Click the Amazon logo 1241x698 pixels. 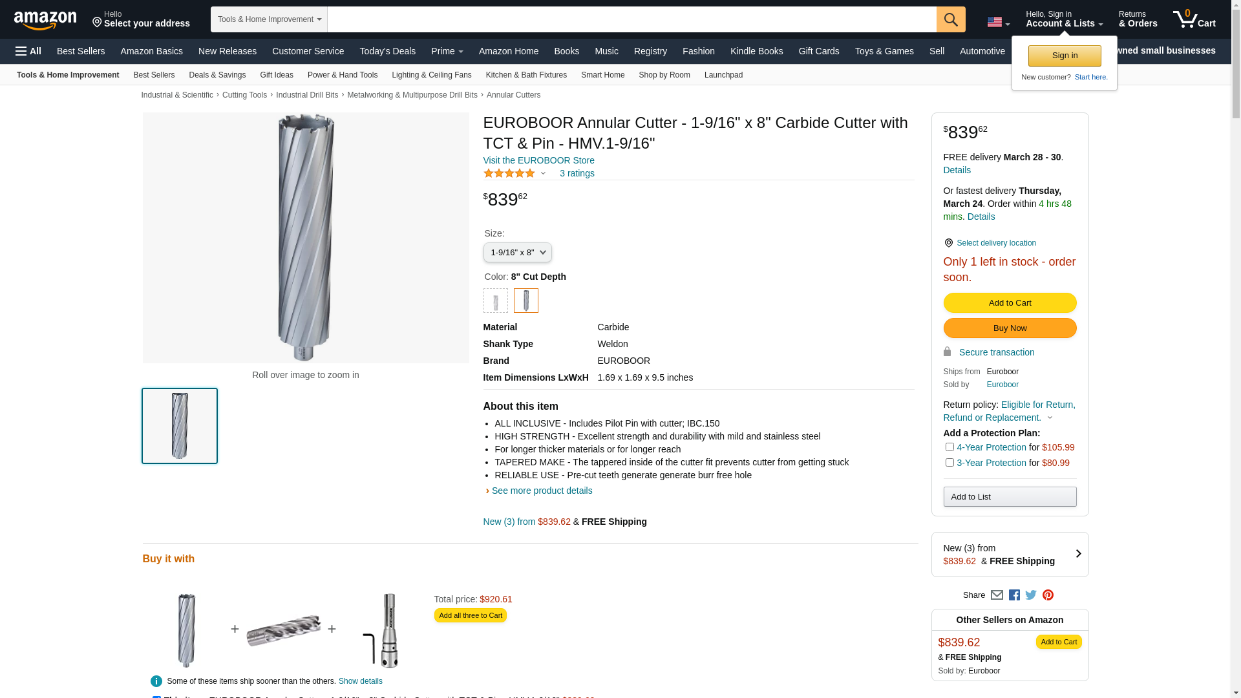(45, 20)
